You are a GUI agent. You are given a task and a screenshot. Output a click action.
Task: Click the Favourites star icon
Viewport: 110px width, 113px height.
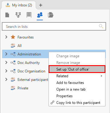click(13, 37)
